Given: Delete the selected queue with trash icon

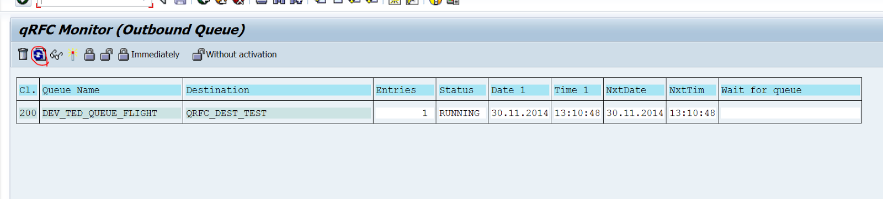Looking at the screenshot, I should 23,54.
